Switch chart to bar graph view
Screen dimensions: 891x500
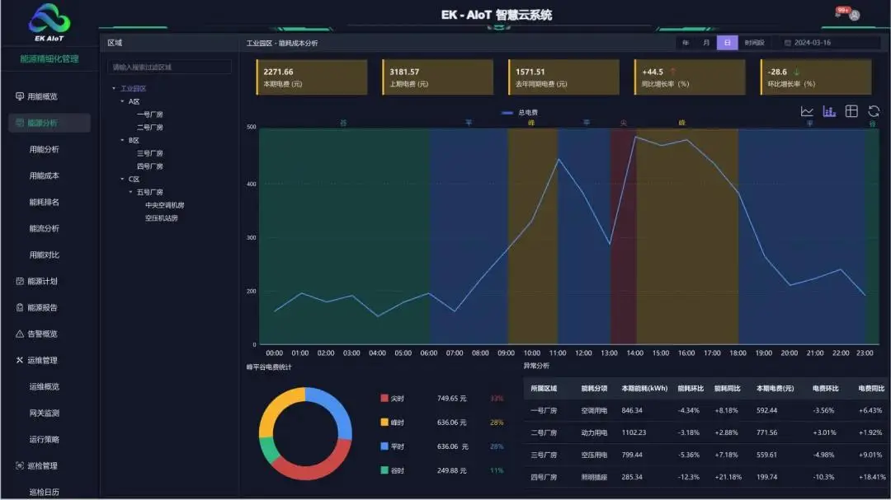[829, 112]
